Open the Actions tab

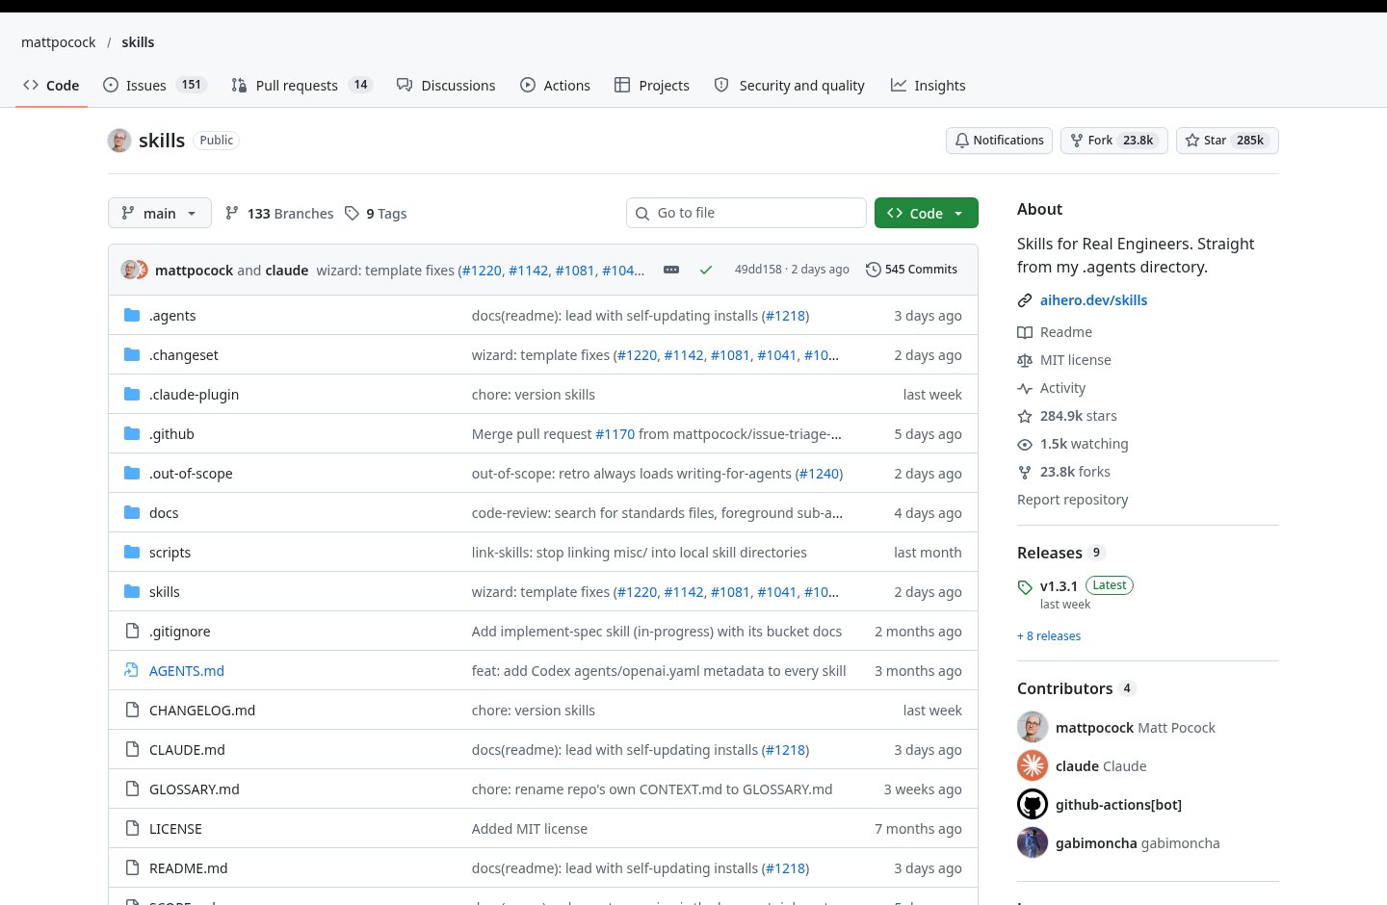(555, 85)
